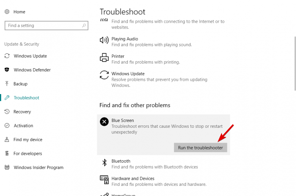296x196 pixels.
Task: Click 'Find and fix problems with devices and hardware.'
Action: pyautogui.click(x=159, y=184)
